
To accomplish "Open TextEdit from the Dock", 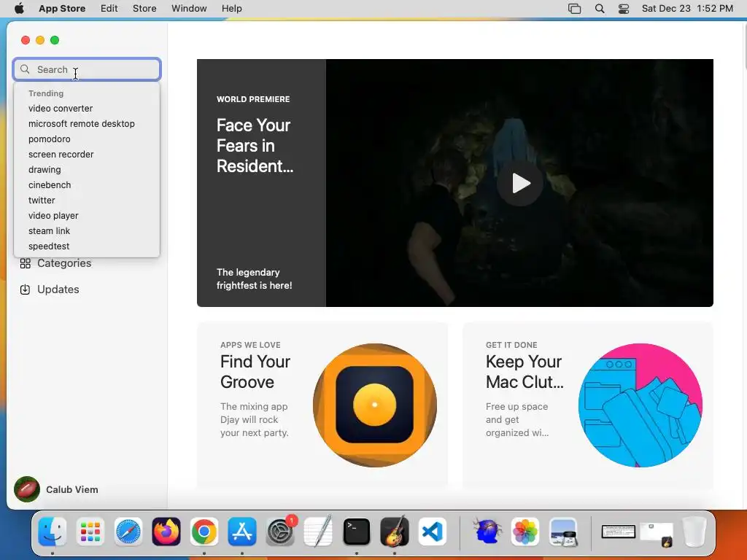I will point(318,532).
